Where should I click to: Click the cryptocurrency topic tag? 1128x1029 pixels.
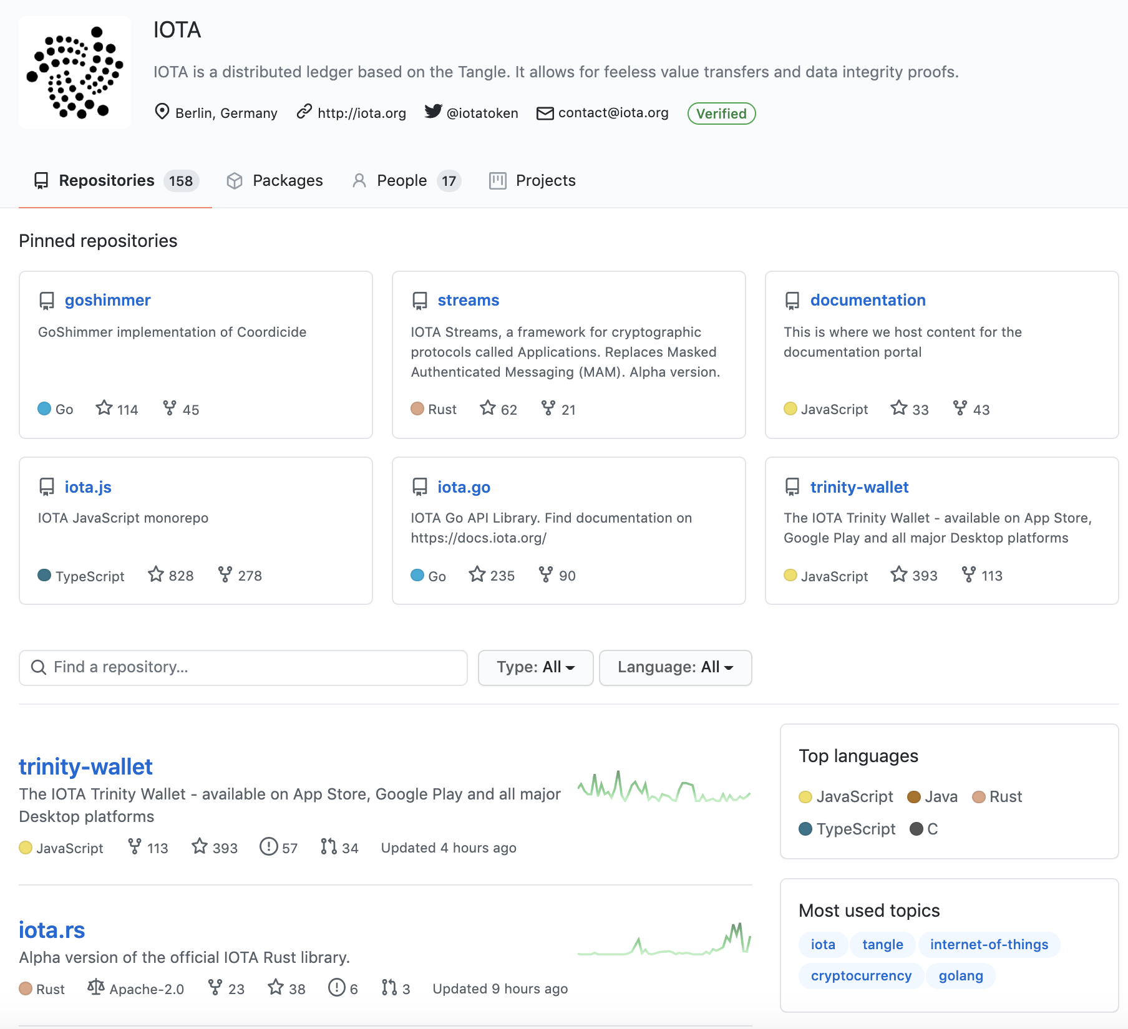point(861,975)
